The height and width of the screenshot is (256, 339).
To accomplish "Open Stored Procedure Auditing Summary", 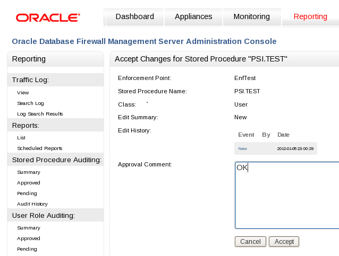I will click(28, 172).
